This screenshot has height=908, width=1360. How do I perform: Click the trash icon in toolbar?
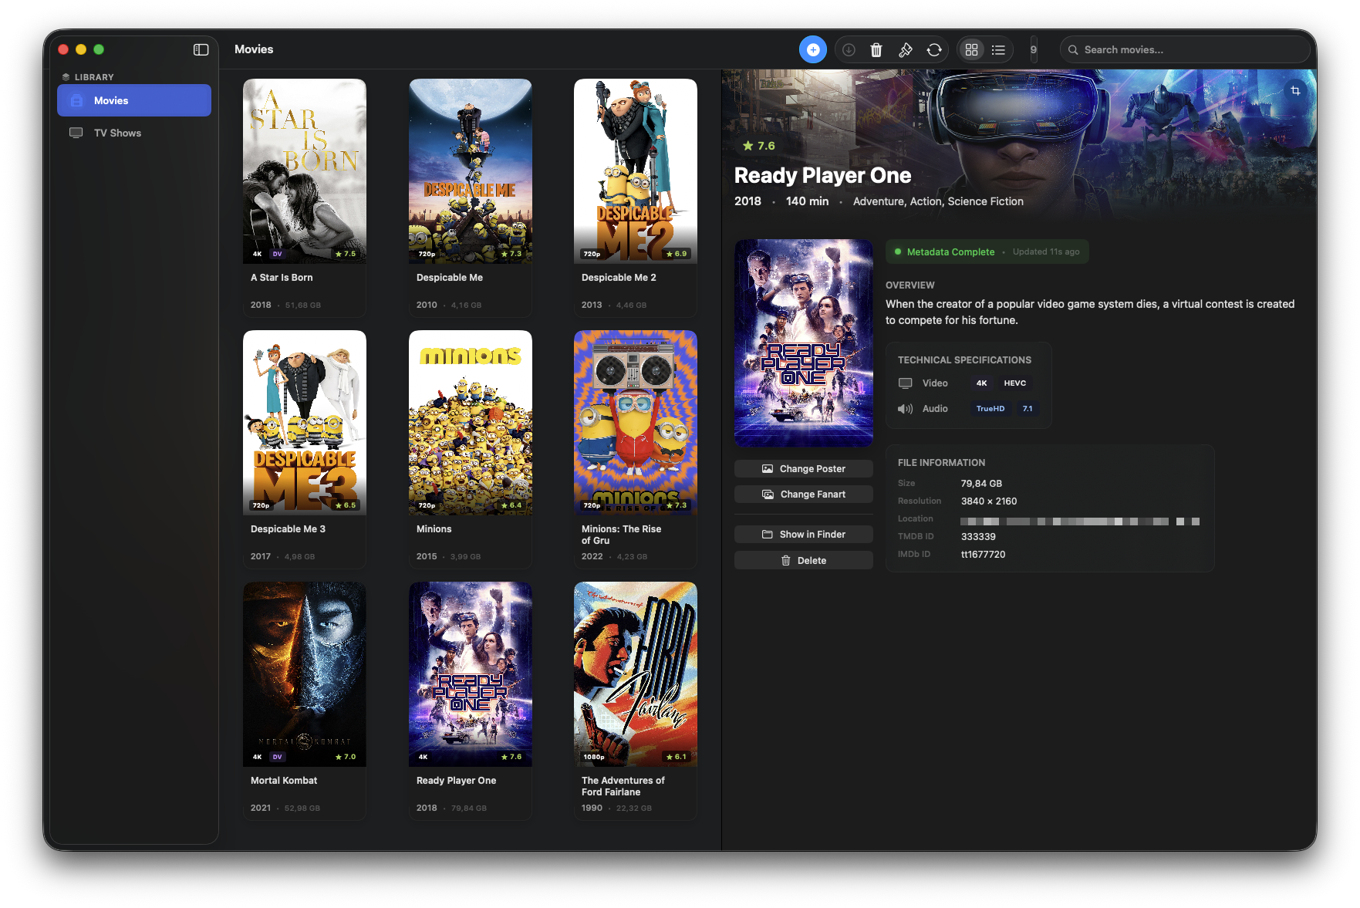pyautogui.click(x=876, y=49)
